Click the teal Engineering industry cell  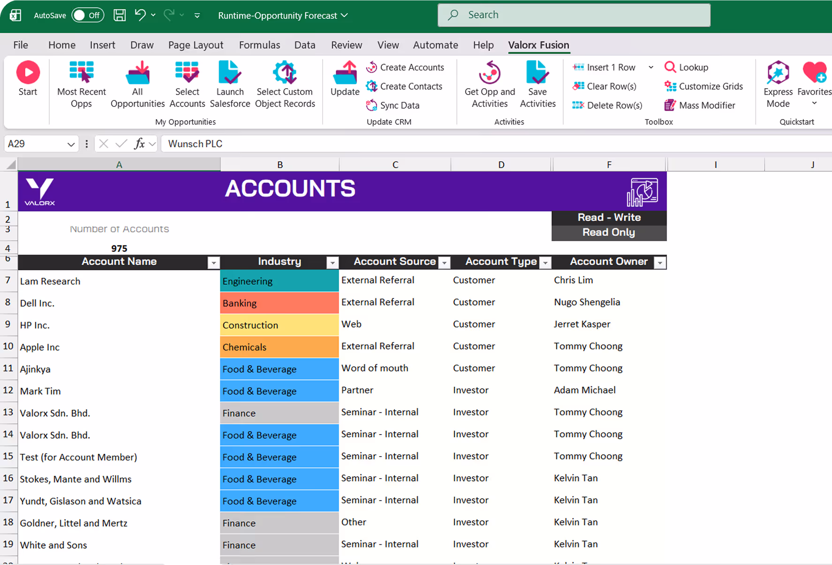click(x=279, y=281)
